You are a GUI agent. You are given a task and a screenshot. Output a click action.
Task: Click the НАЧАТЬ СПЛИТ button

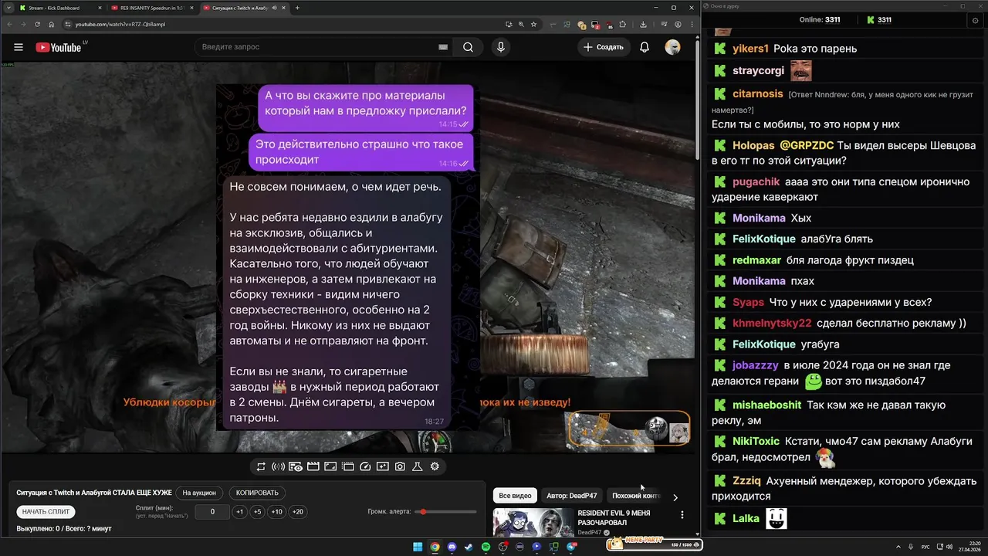pyautogui.click(x=46, y=512)
